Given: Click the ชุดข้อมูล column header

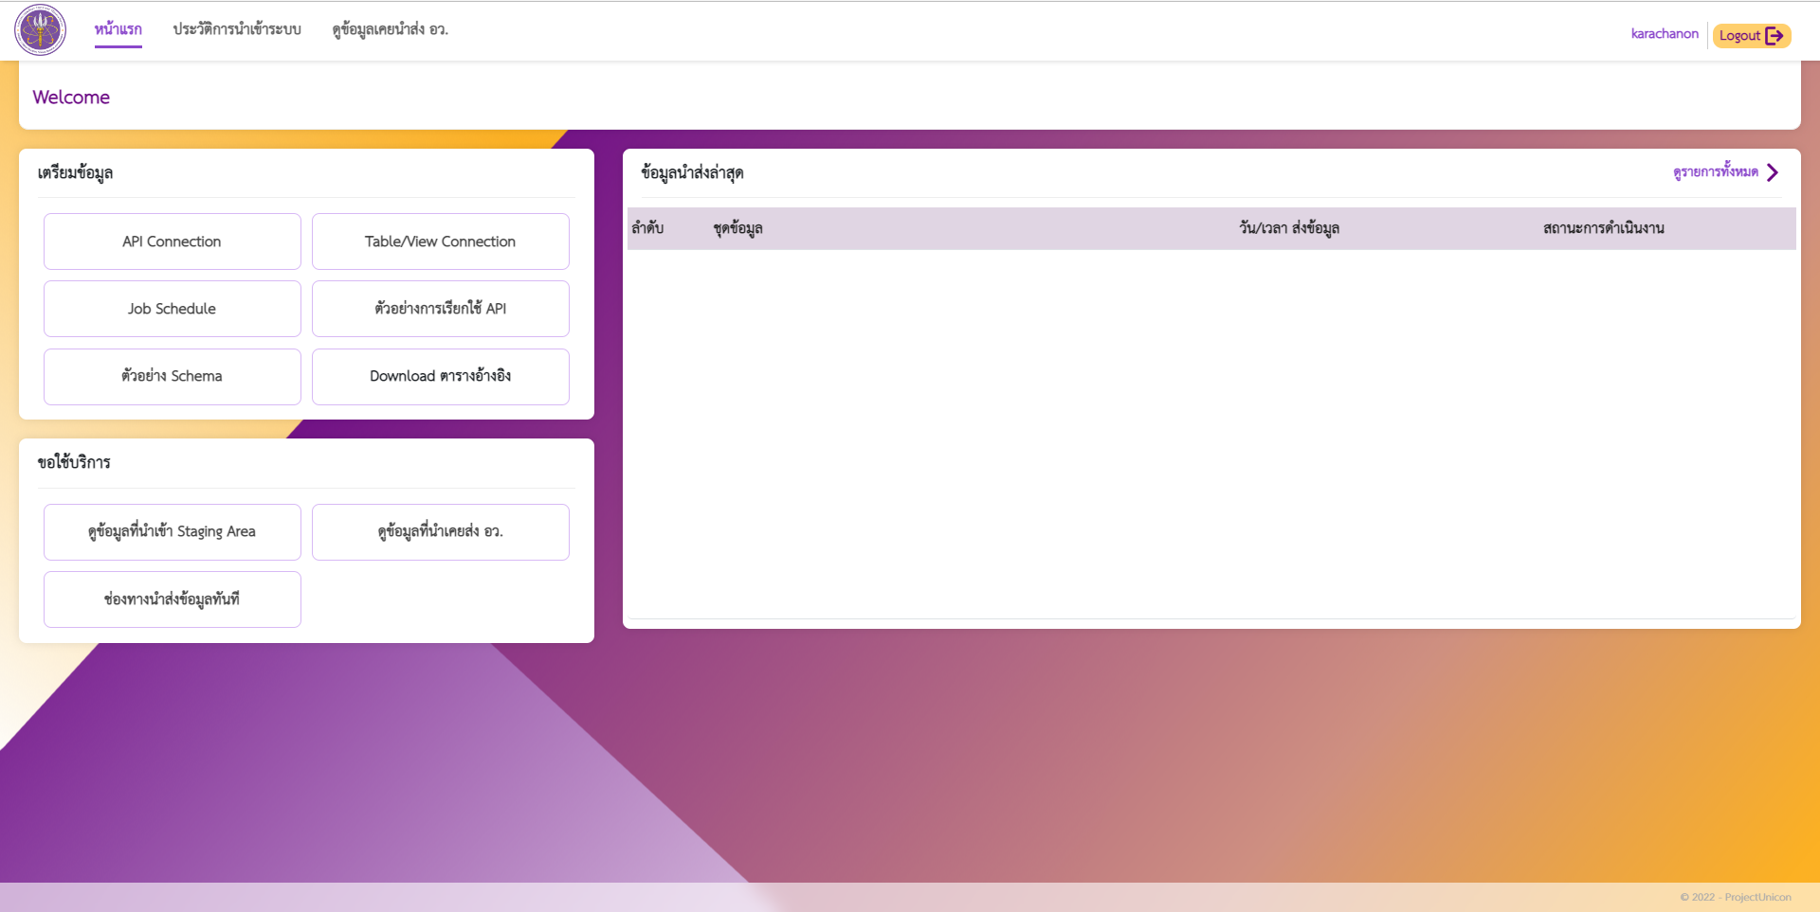Looking at the screenshot, I should click(x=737, y=228).
